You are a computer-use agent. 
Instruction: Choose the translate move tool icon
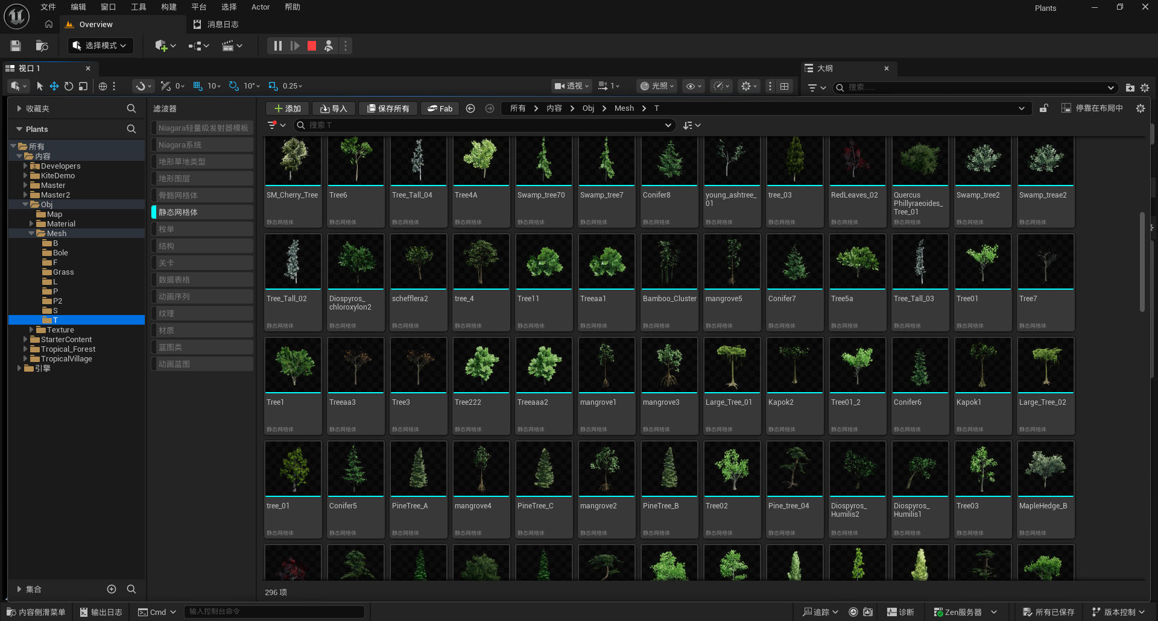coord(54,86)
